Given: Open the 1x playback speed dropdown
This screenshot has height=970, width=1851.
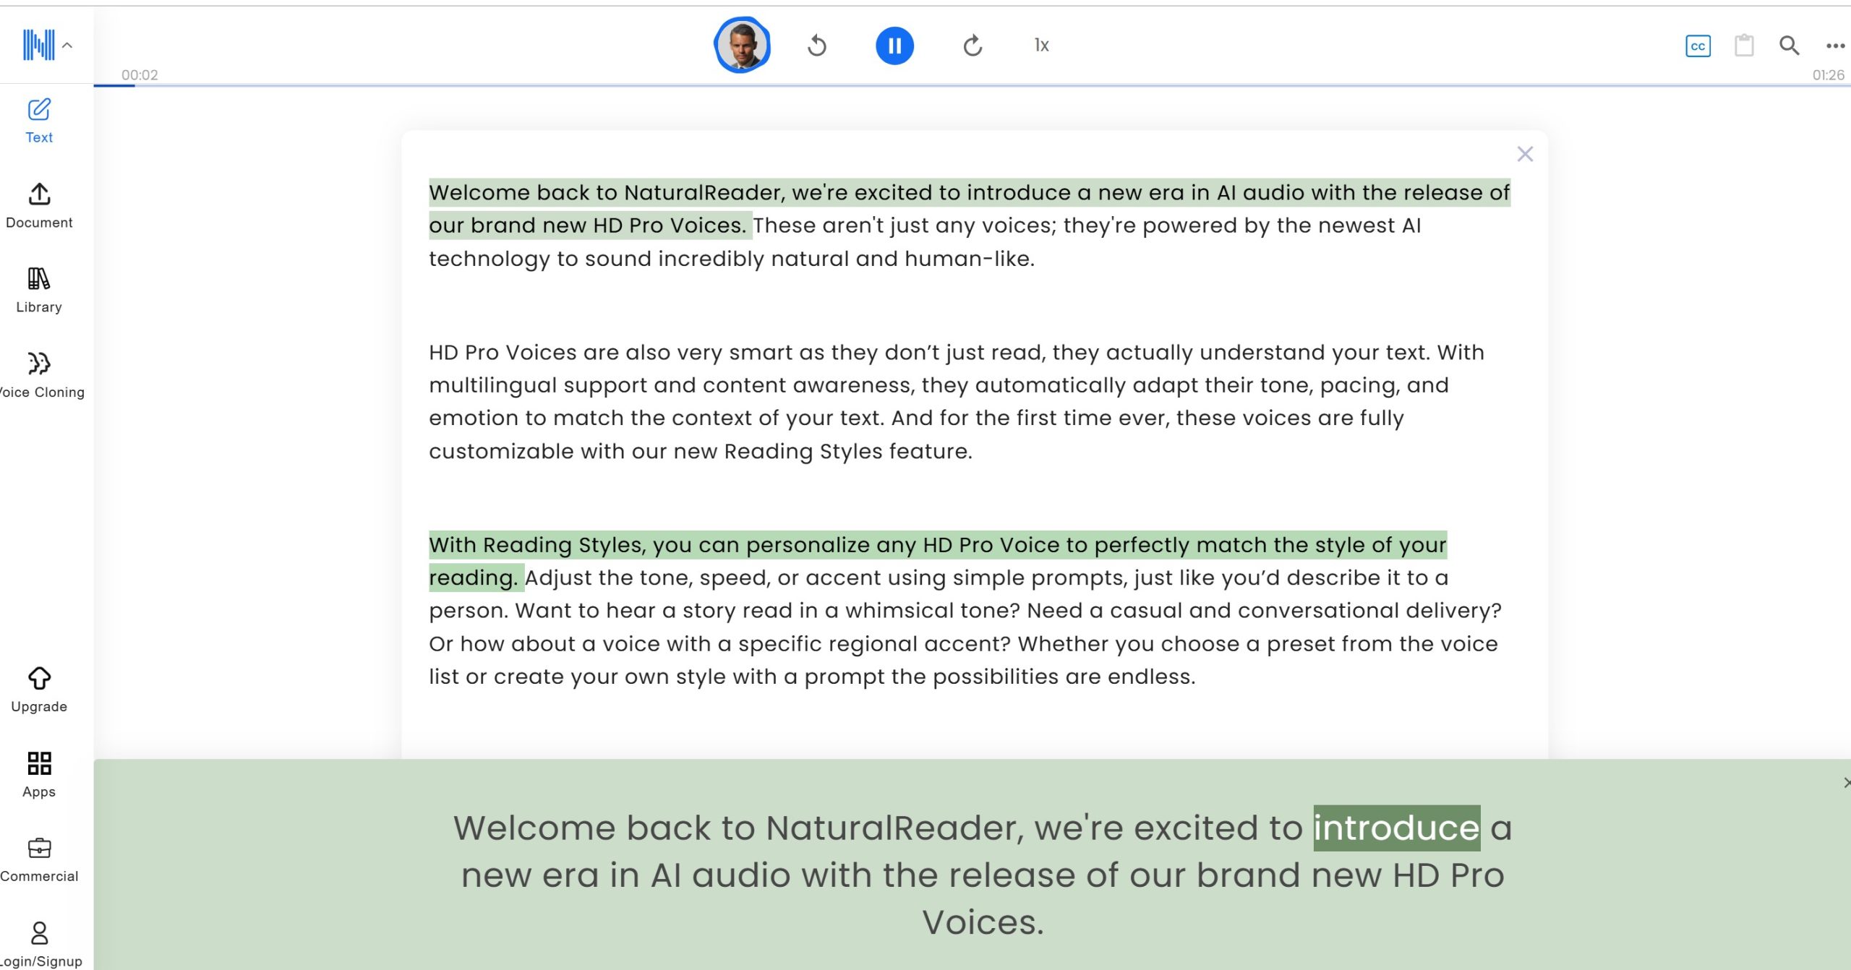Looking at the screenshot, I should (1041, 46).
